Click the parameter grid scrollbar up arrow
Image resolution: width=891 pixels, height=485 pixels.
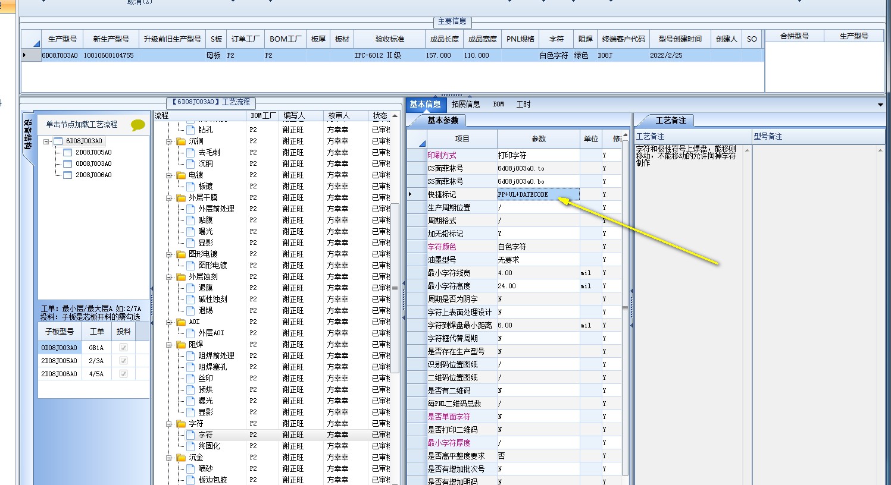(x=625, y=136)
